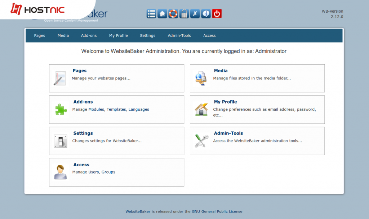Click the lifebuoy help icon
Viewport: 369px width, 219px height.
173,14
